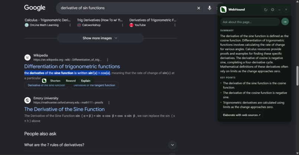This screenshot has width=299, height=155.
Task: Open 'Differentiation of trigonometric functions' result
Action: [72, 66]
